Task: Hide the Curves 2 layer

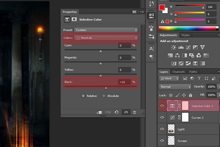Action: tap(162, 117)
